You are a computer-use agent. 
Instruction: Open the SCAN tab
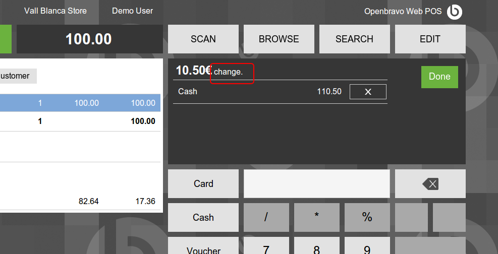[203, 39]
